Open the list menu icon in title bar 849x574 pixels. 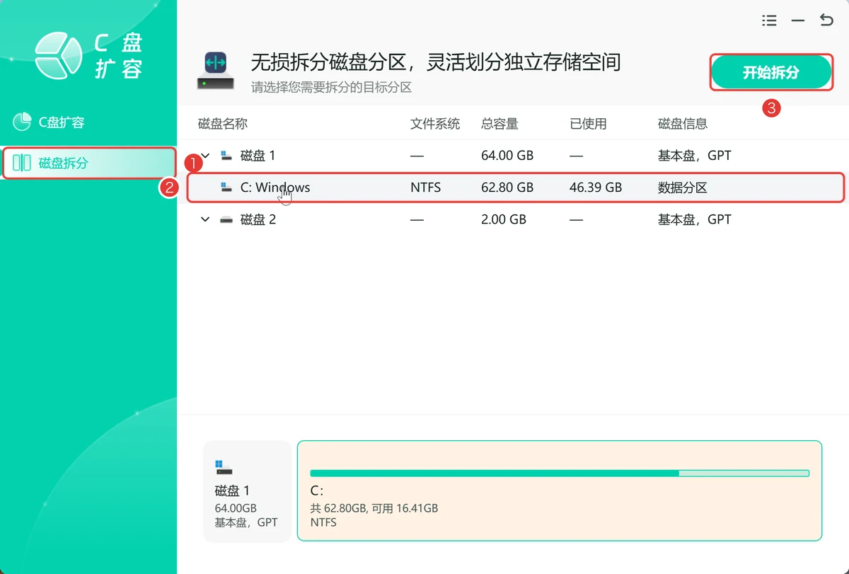[769, 21]
